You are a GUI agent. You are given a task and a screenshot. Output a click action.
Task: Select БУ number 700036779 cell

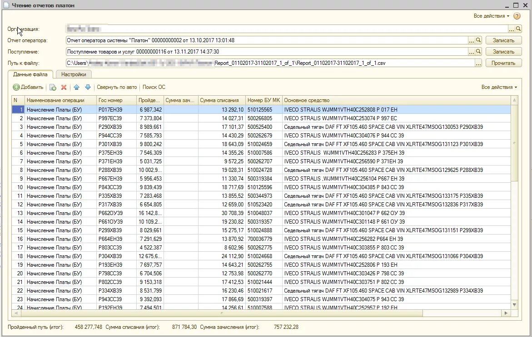click(264, 239)
